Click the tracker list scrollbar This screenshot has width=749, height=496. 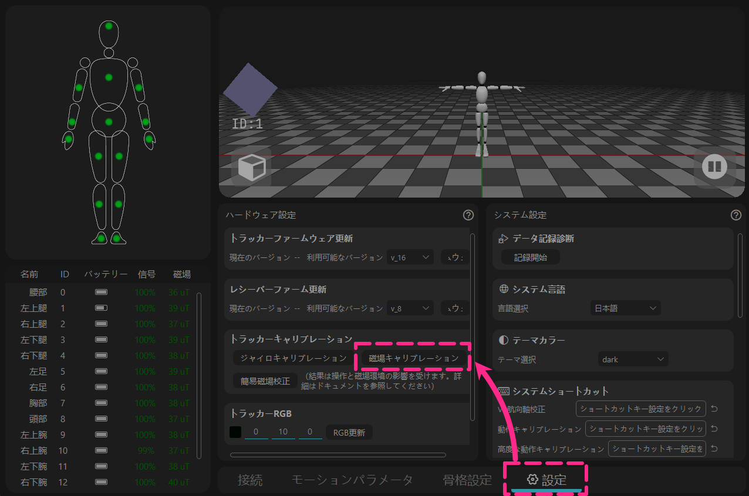point(199,376)
